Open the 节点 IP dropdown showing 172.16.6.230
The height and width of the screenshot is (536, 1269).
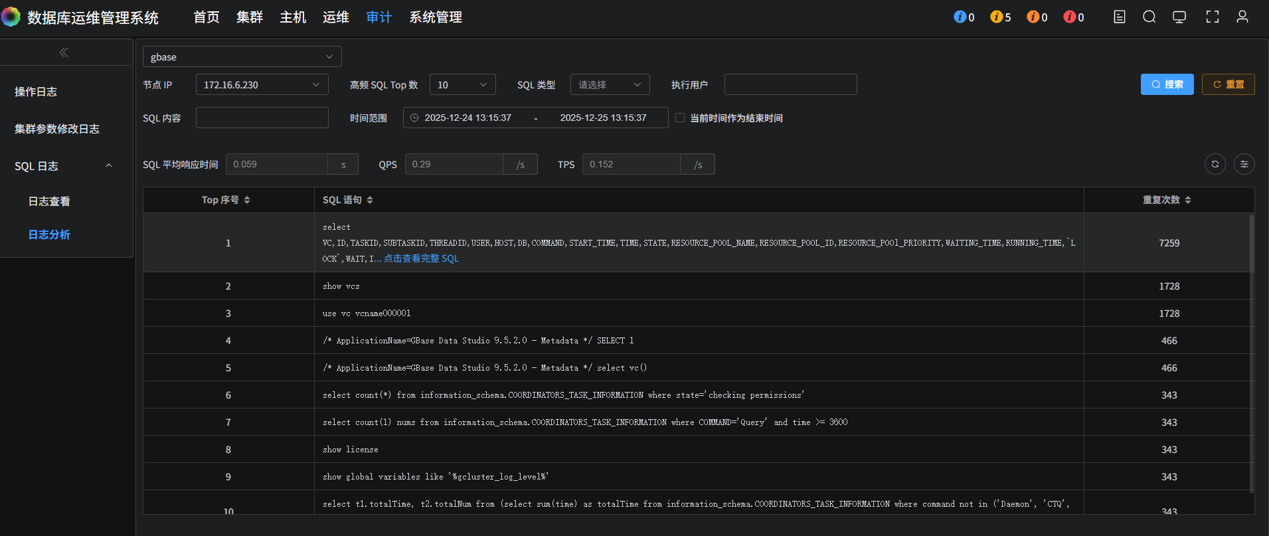click(x=262, y=84)
